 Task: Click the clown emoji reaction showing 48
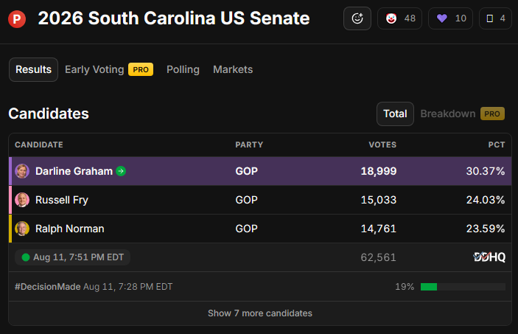(x=399, y=18)
